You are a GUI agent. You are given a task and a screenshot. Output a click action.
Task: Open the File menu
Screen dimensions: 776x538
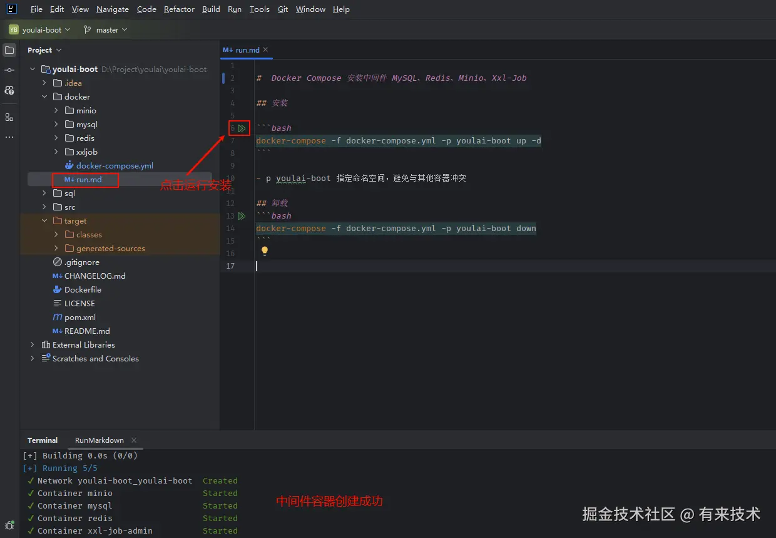(x=36, y=9)
